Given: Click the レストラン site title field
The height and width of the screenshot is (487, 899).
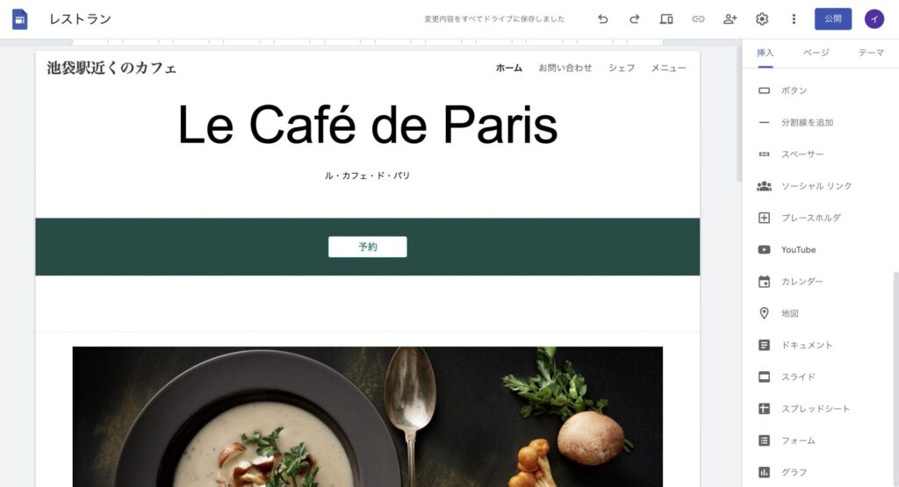Looking at the screenshot, I should pos(80,19).
